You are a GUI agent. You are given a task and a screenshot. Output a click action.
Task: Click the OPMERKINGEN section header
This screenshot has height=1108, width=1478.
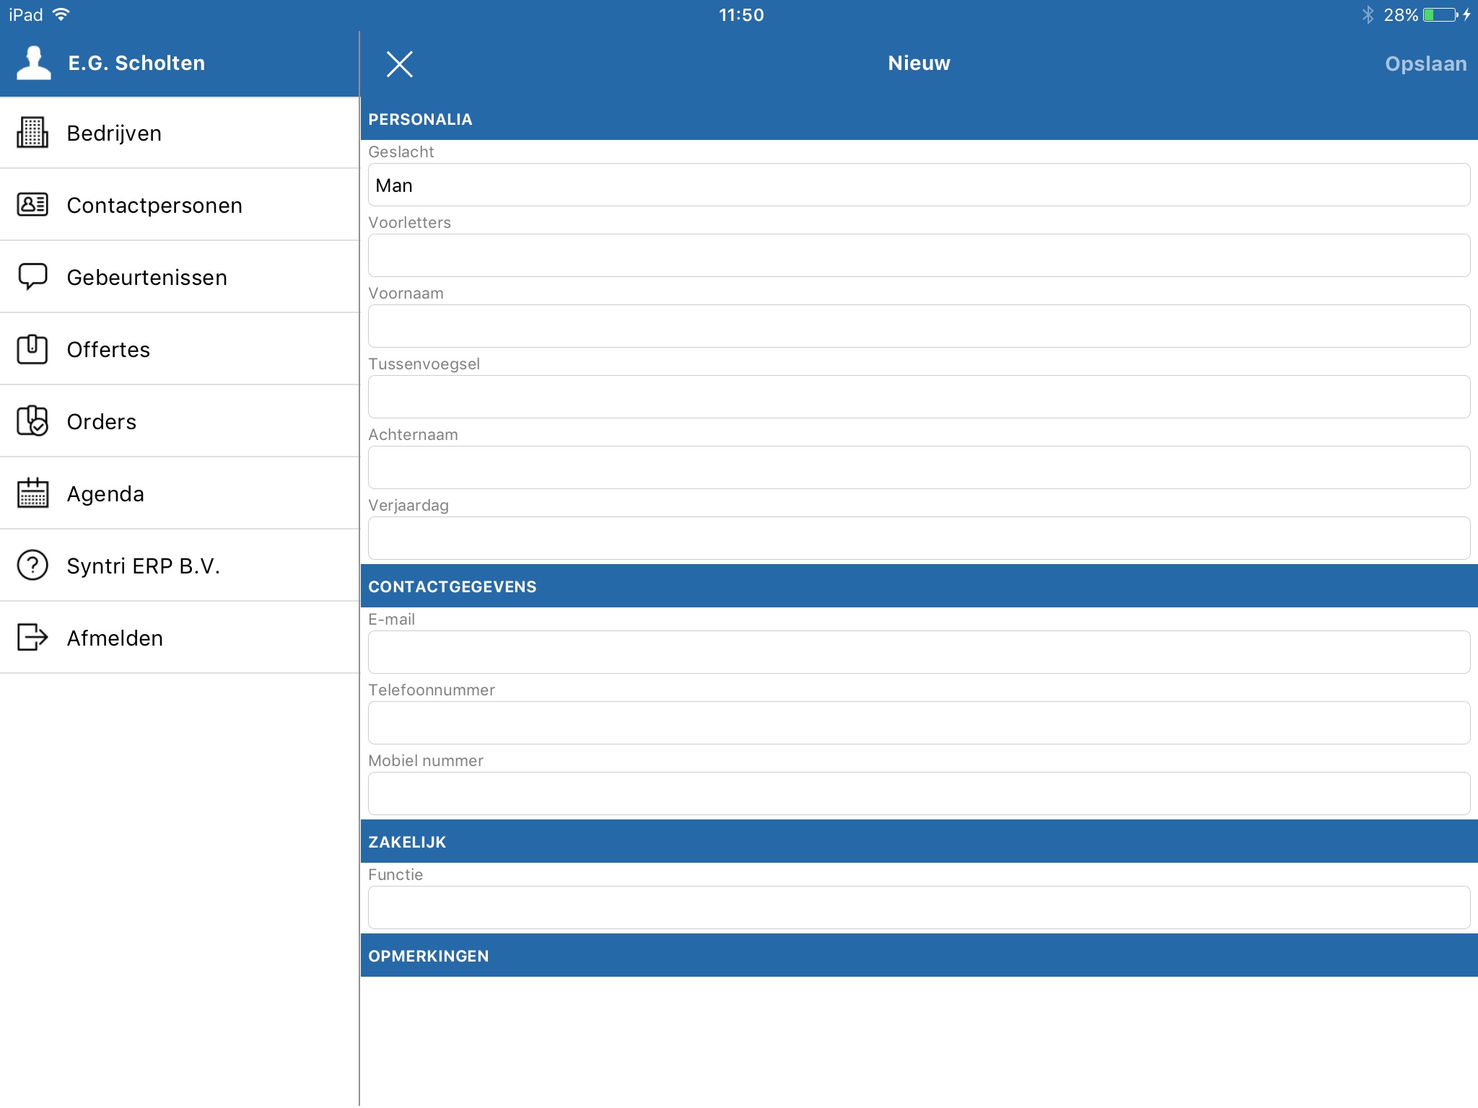[x=919, y=956]
